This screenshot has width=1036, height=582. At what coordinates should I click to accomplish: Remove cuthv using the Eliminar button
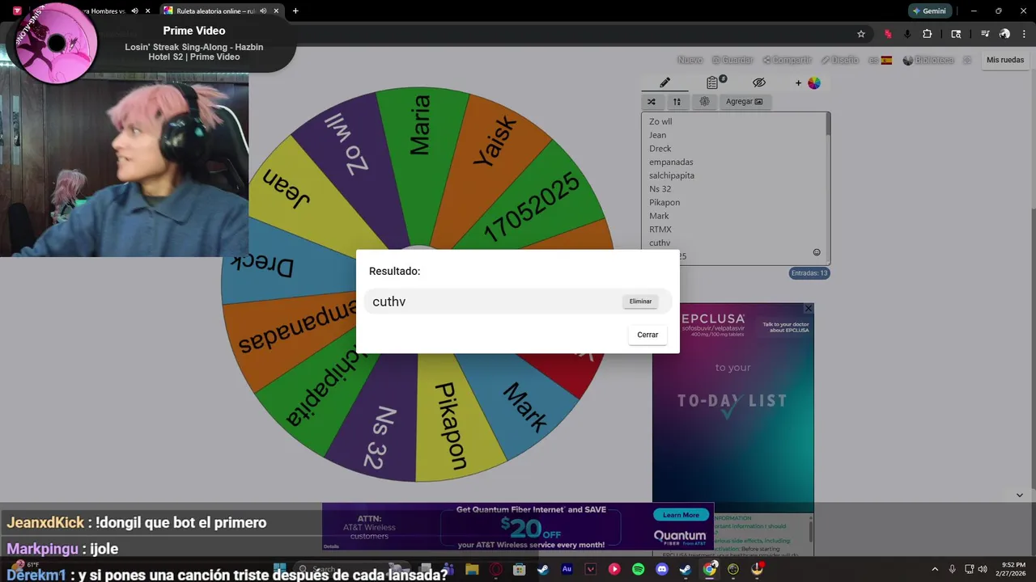point(640,302)
